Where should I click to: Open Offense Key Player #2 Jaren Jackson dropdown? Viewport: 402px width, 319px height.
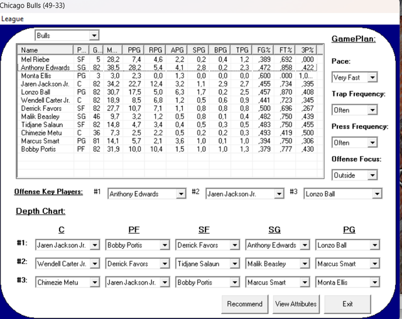click(245, 194)
